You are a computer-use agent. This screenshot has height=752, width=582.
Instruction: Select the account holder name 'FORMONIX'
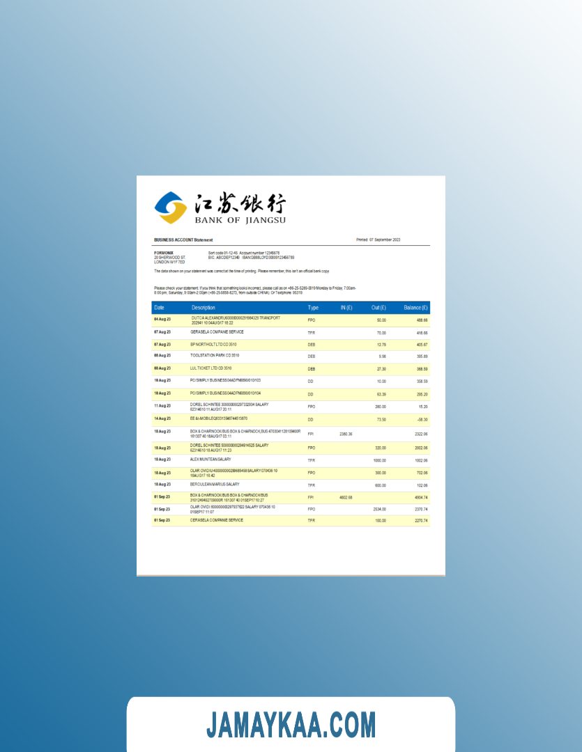pos(163,253)
